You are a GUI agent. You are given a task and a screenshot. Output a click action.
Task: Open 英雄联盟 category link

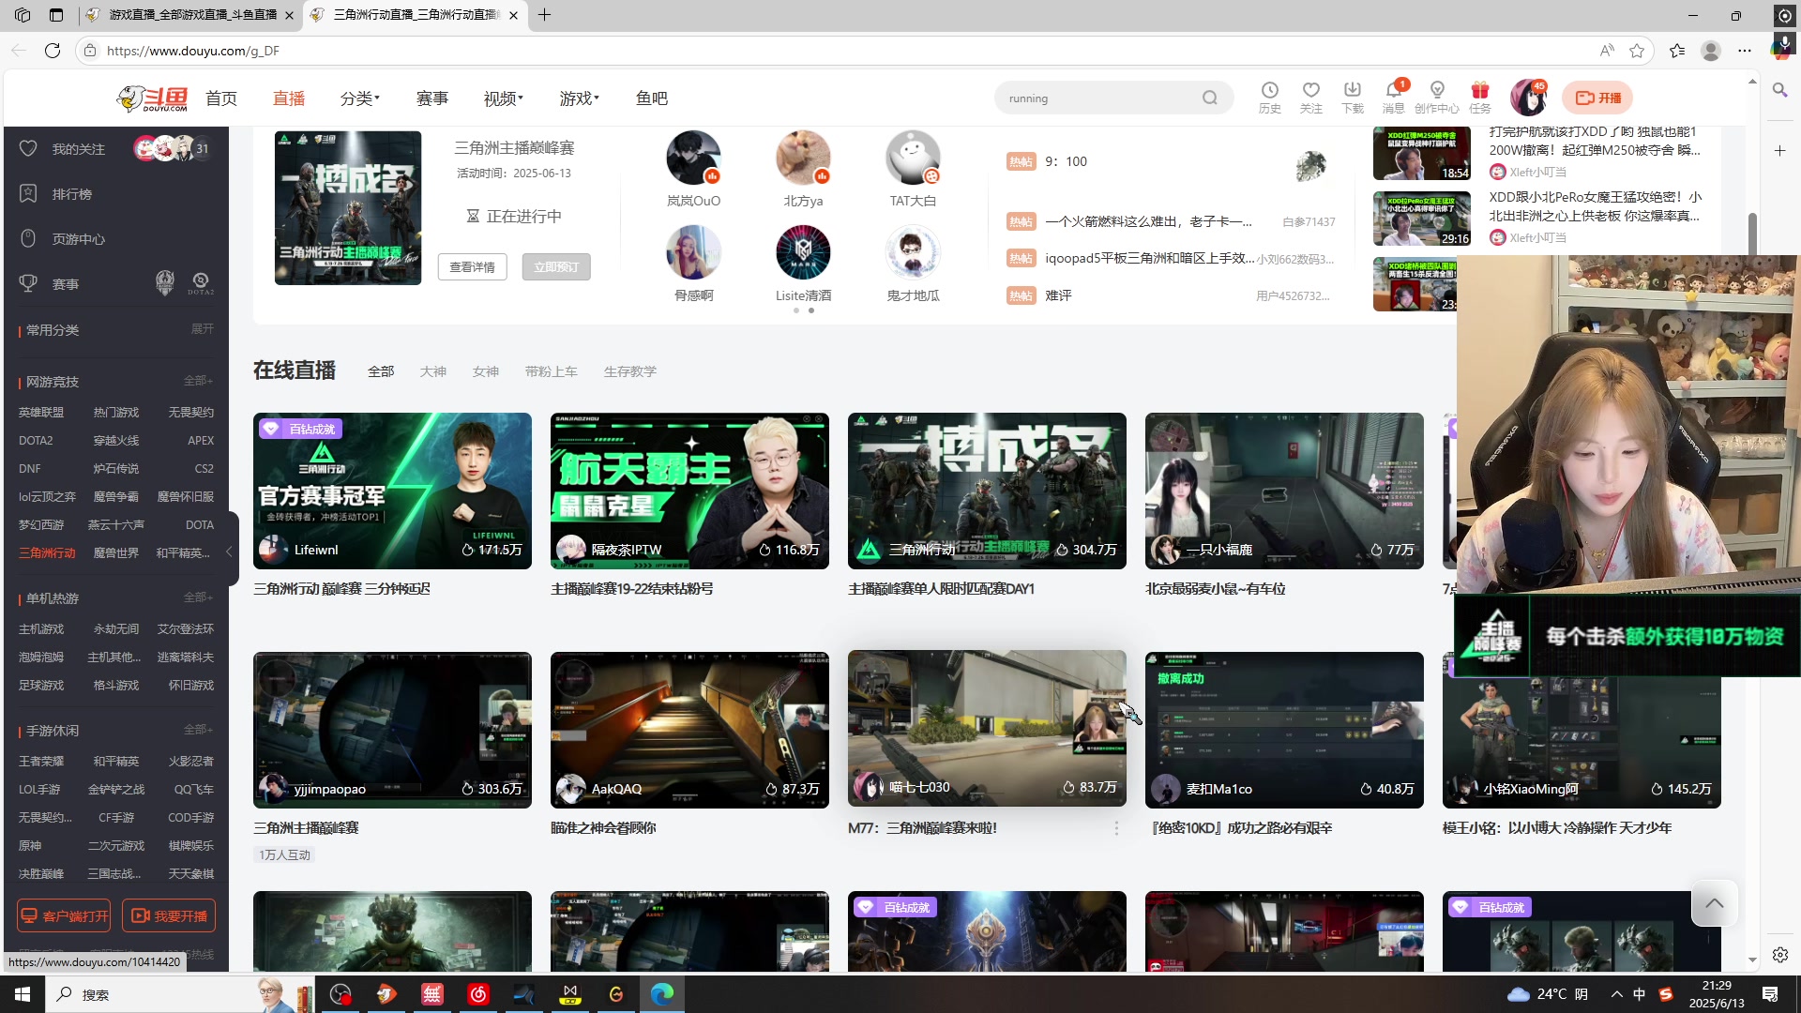coord(41,413)
